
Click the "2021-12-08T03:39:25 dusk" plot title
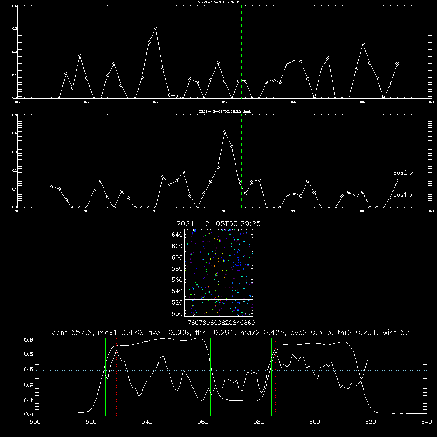[225, 111]
